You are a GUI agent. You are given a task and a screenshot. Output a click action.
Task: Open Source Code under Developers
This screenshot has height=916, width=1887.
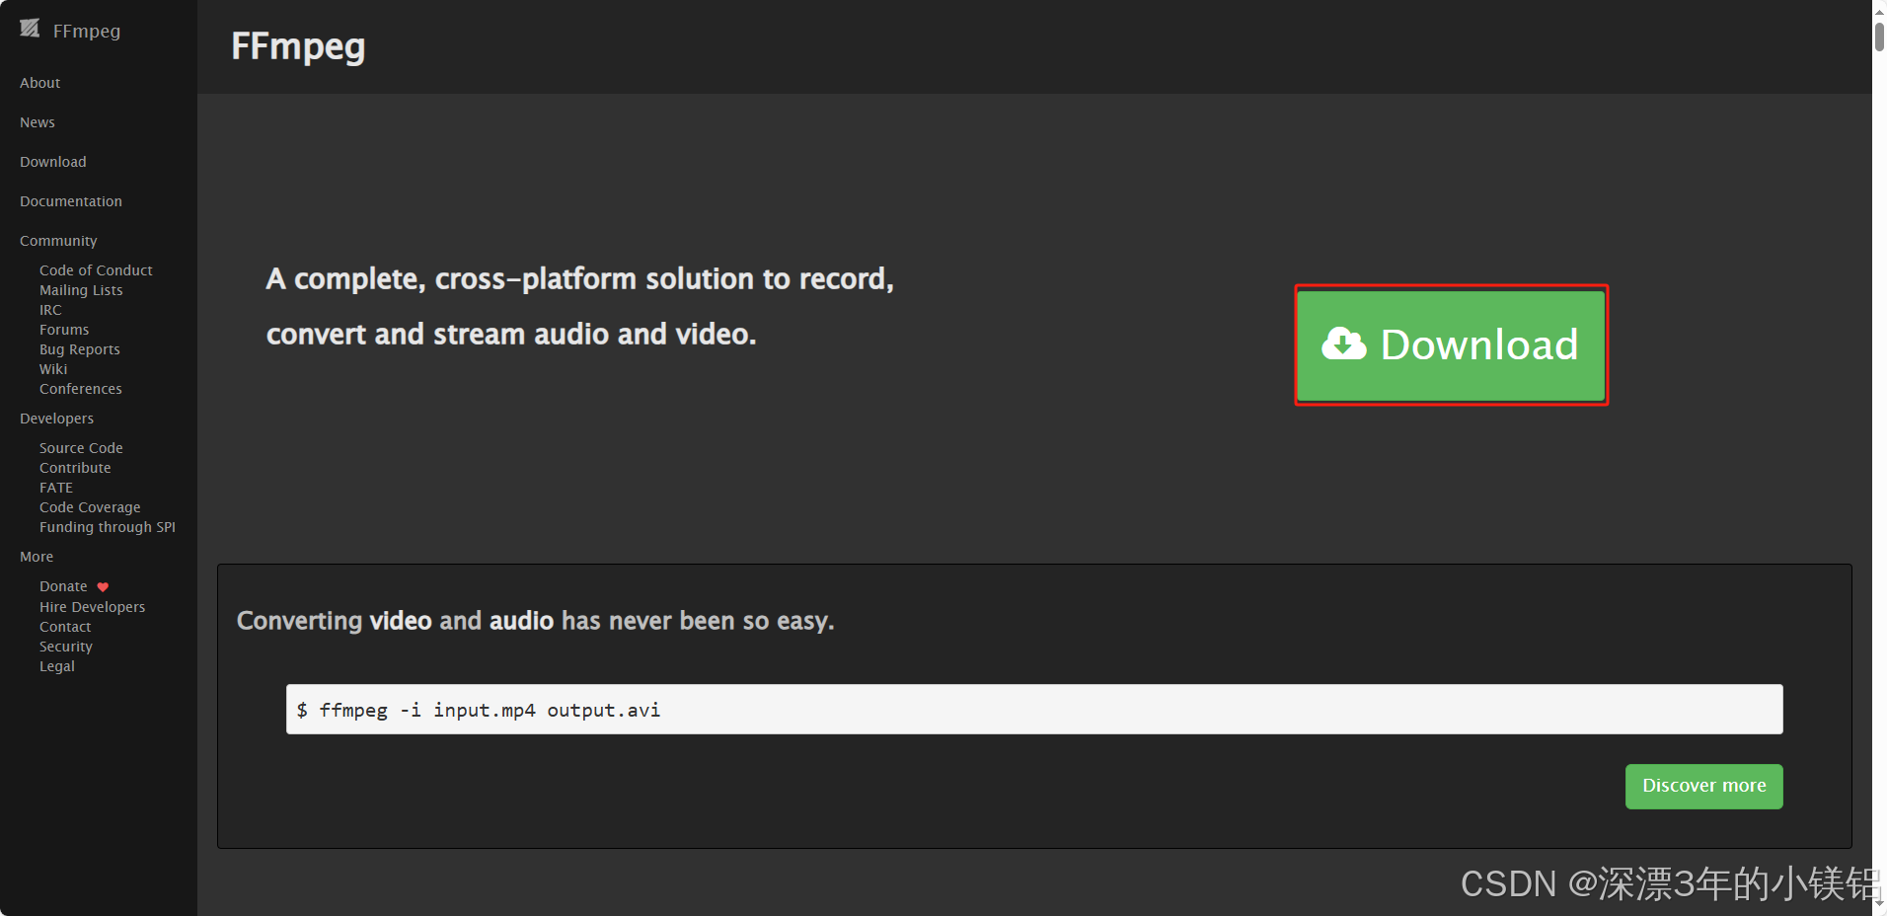[x=81, y=448]
